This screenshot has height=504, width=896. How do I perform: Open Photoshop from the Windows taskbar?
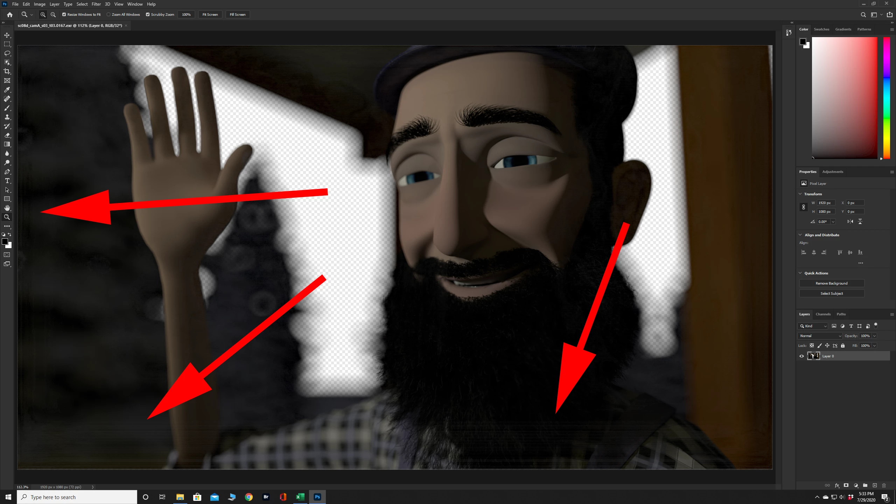(317, 497)
